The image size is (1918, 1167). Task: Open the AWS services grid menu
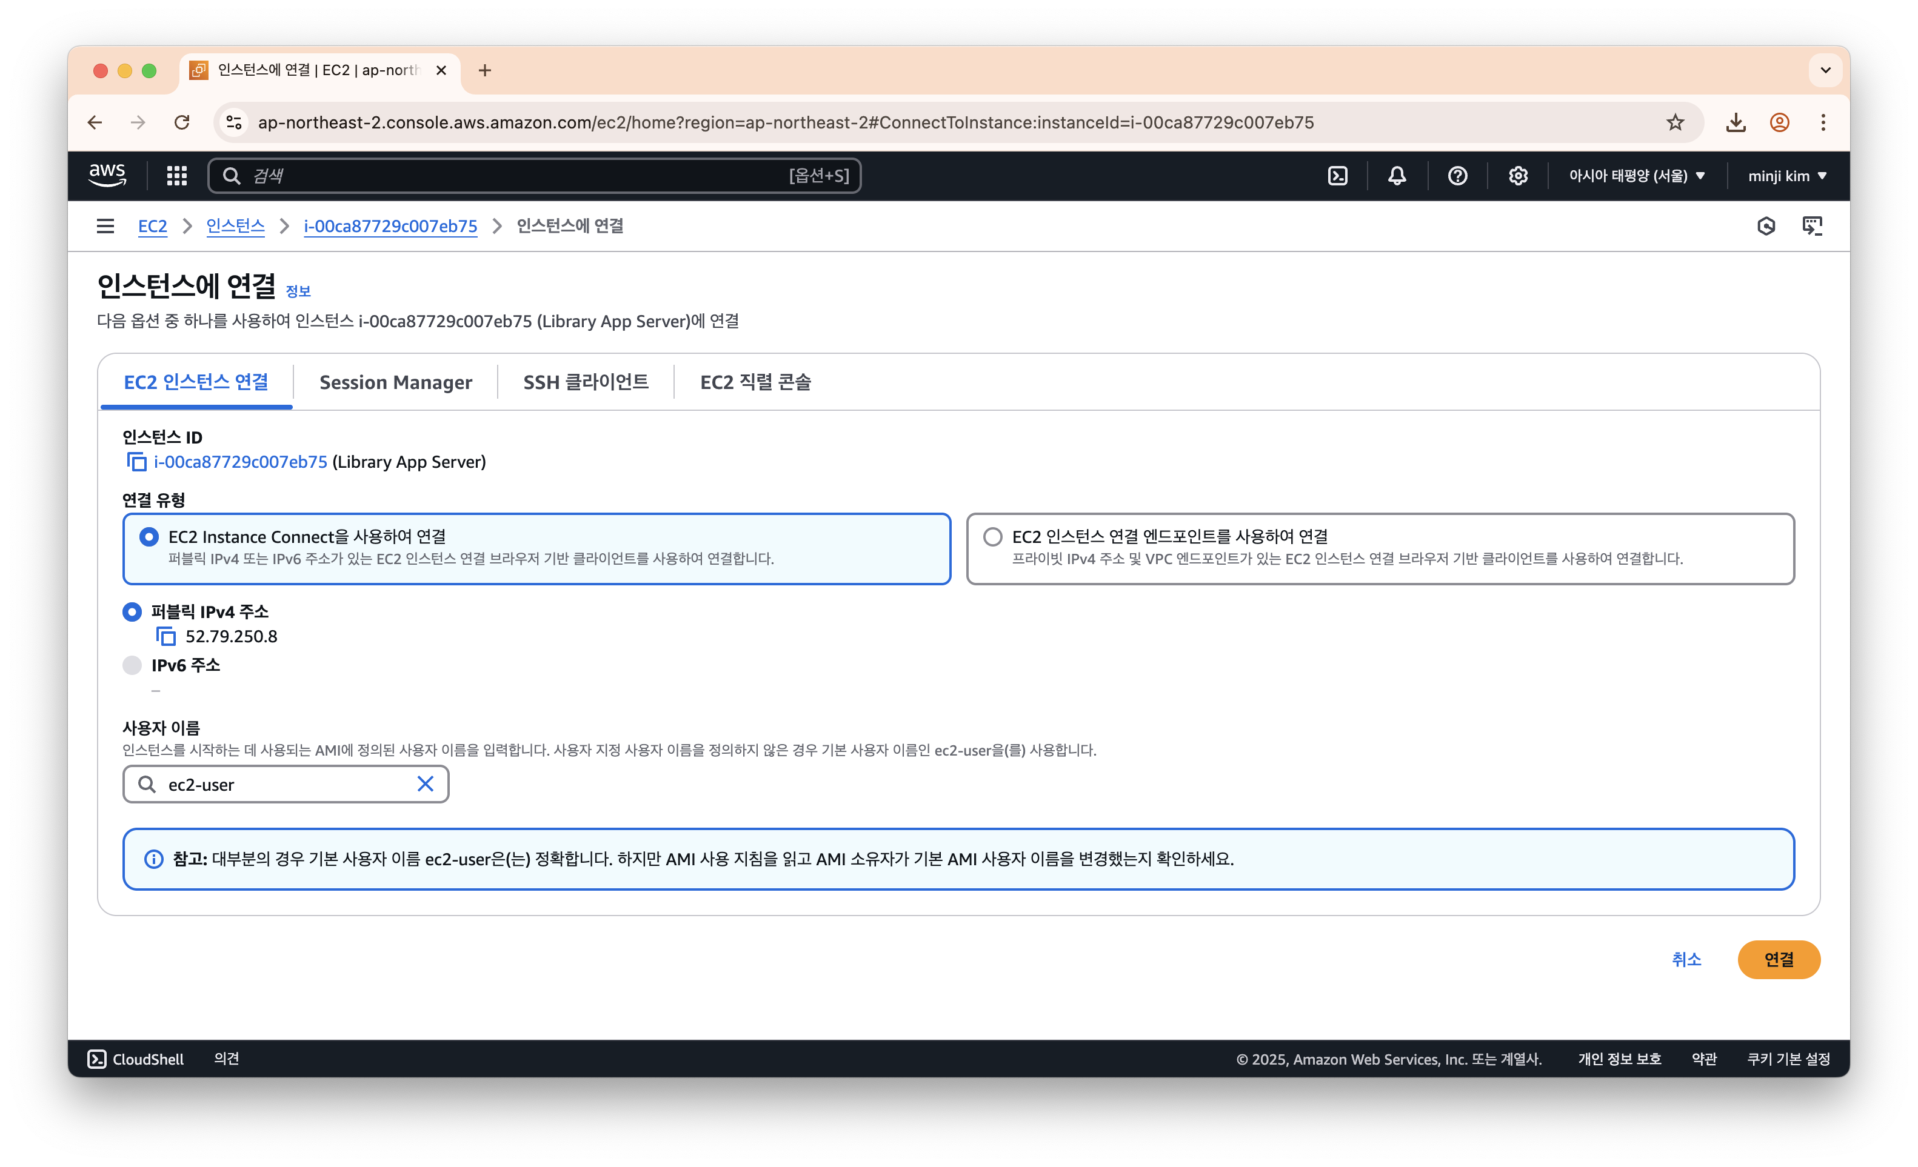(176, 176)
